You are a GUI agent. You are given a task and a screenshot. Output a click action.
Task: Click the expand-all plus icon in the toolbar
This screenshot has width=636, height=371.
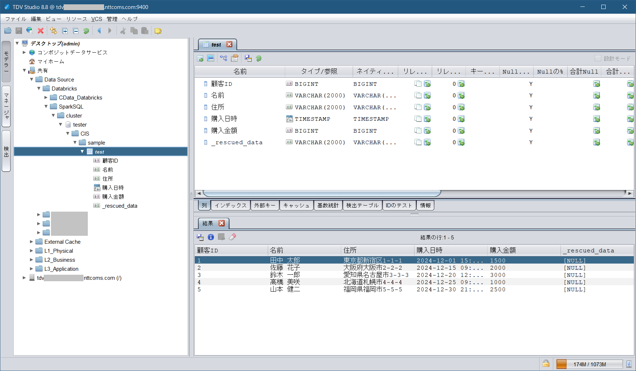[65, 31]
